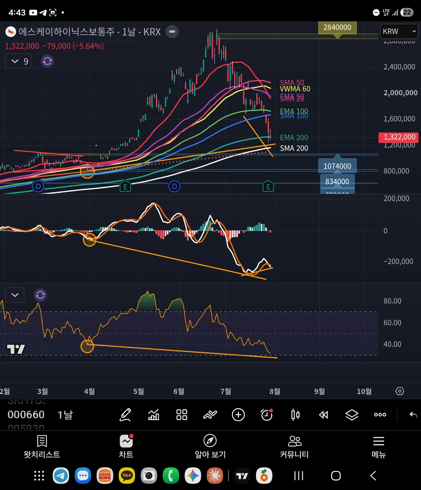Launch the orange carrot app icon

(x=264, y=476)
